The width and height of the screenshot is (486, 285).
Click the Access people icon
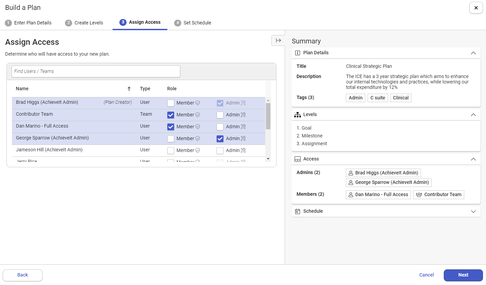click(298, 159)
